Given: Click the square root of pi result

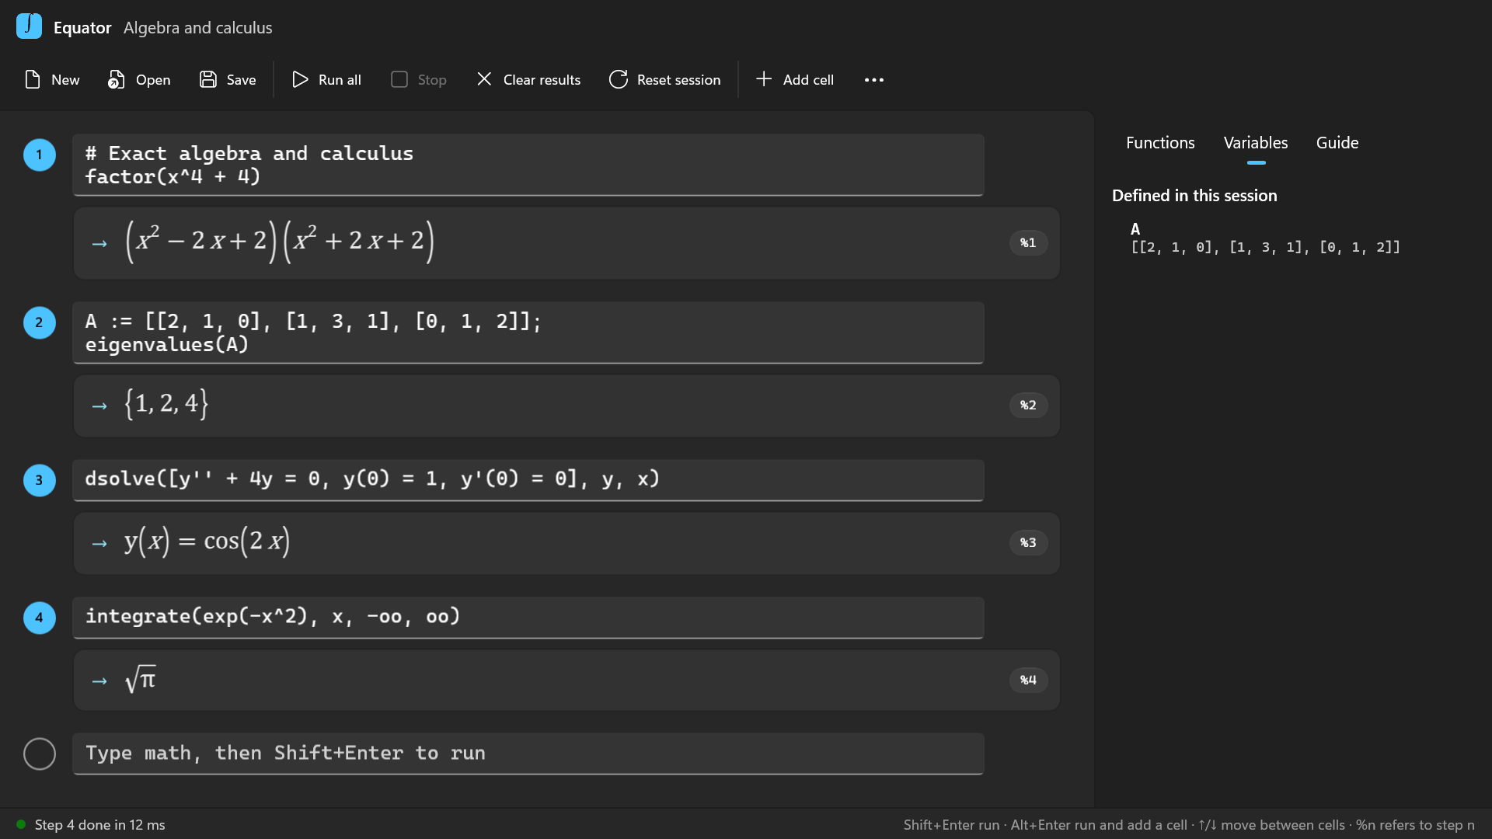Looking at the screenshot, I should (140, 679).
